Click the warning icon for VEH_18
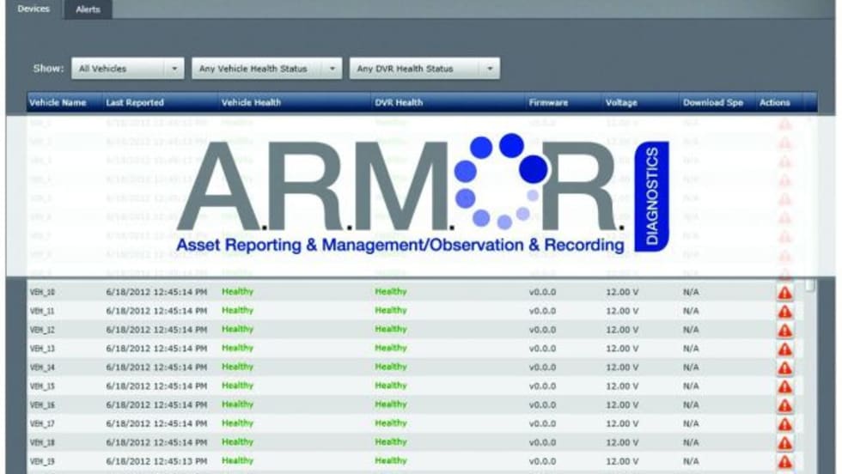Screen dimensions: 842x474 tap(784, 443)
